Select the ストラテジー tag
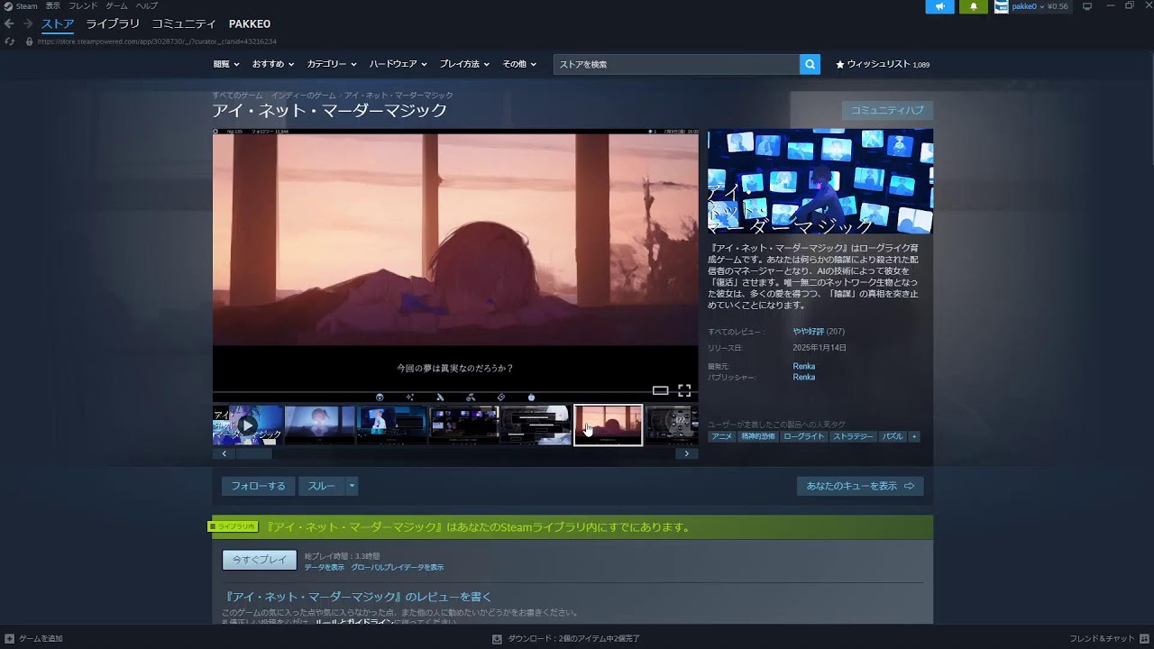1154x649 pixels. tap(853, 436)
